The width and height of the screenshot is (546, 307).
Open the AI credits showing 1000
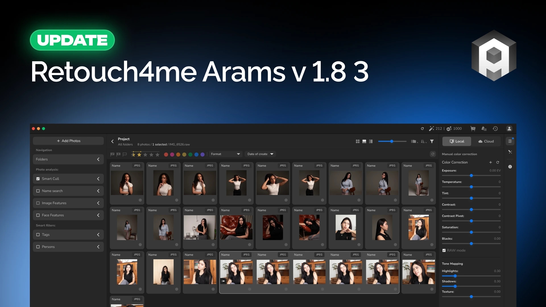pos(454,129)
